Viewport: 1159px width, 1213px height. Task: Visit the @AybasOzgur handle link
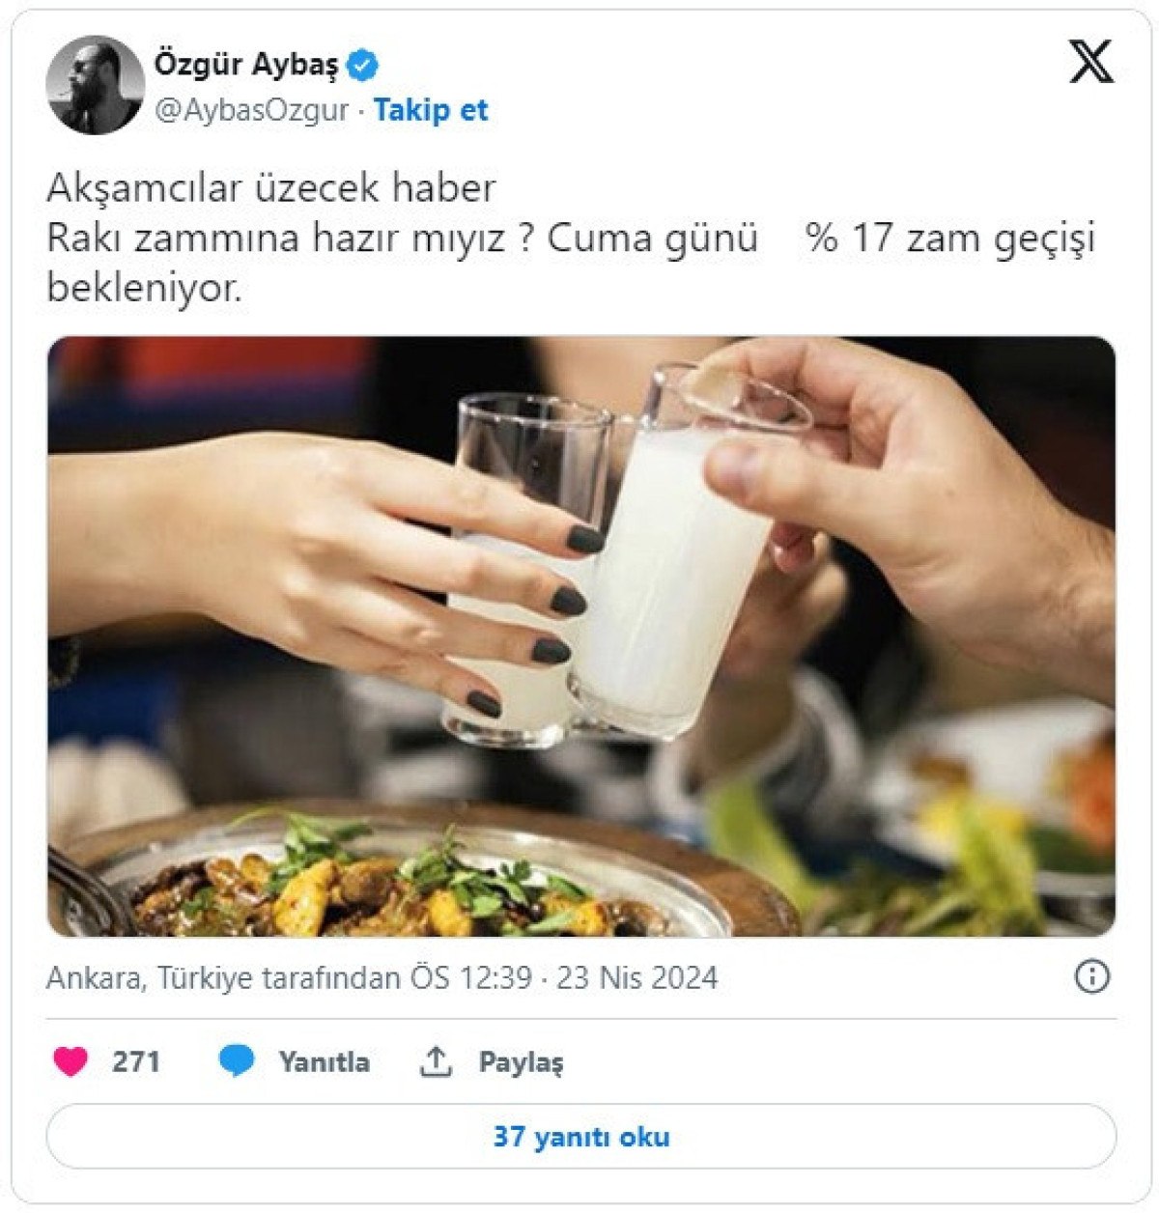(x=251, y=110)
